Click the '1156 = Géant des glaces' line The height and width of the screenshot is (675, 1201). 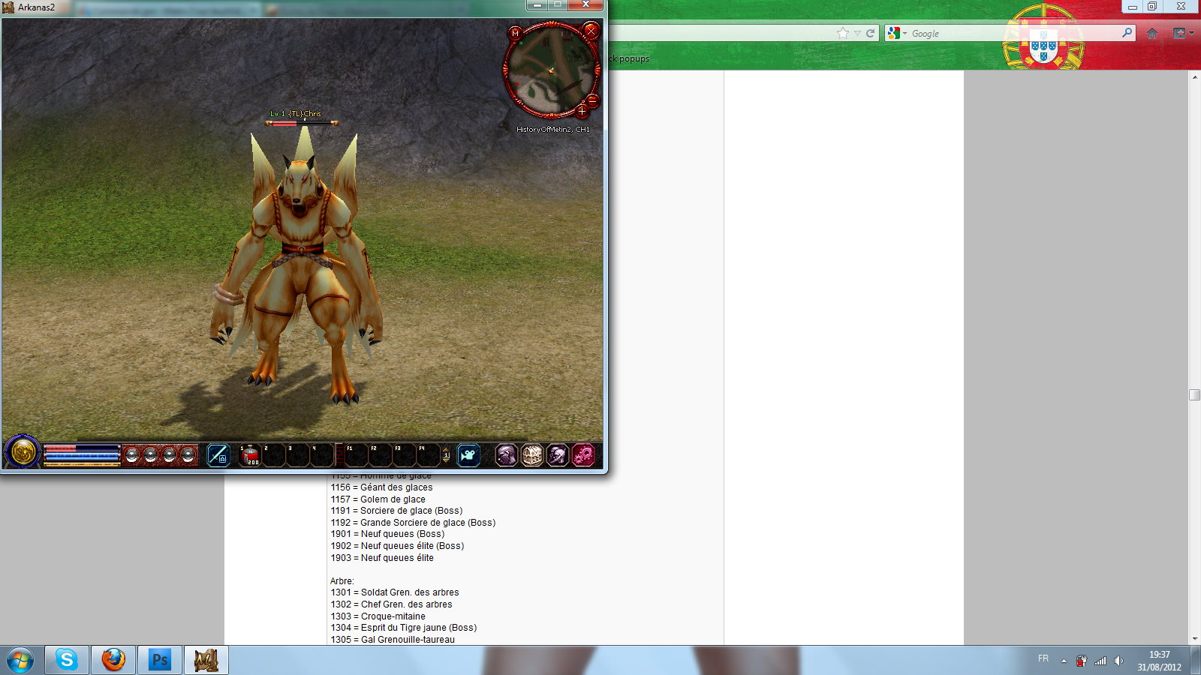pos(381,487)
